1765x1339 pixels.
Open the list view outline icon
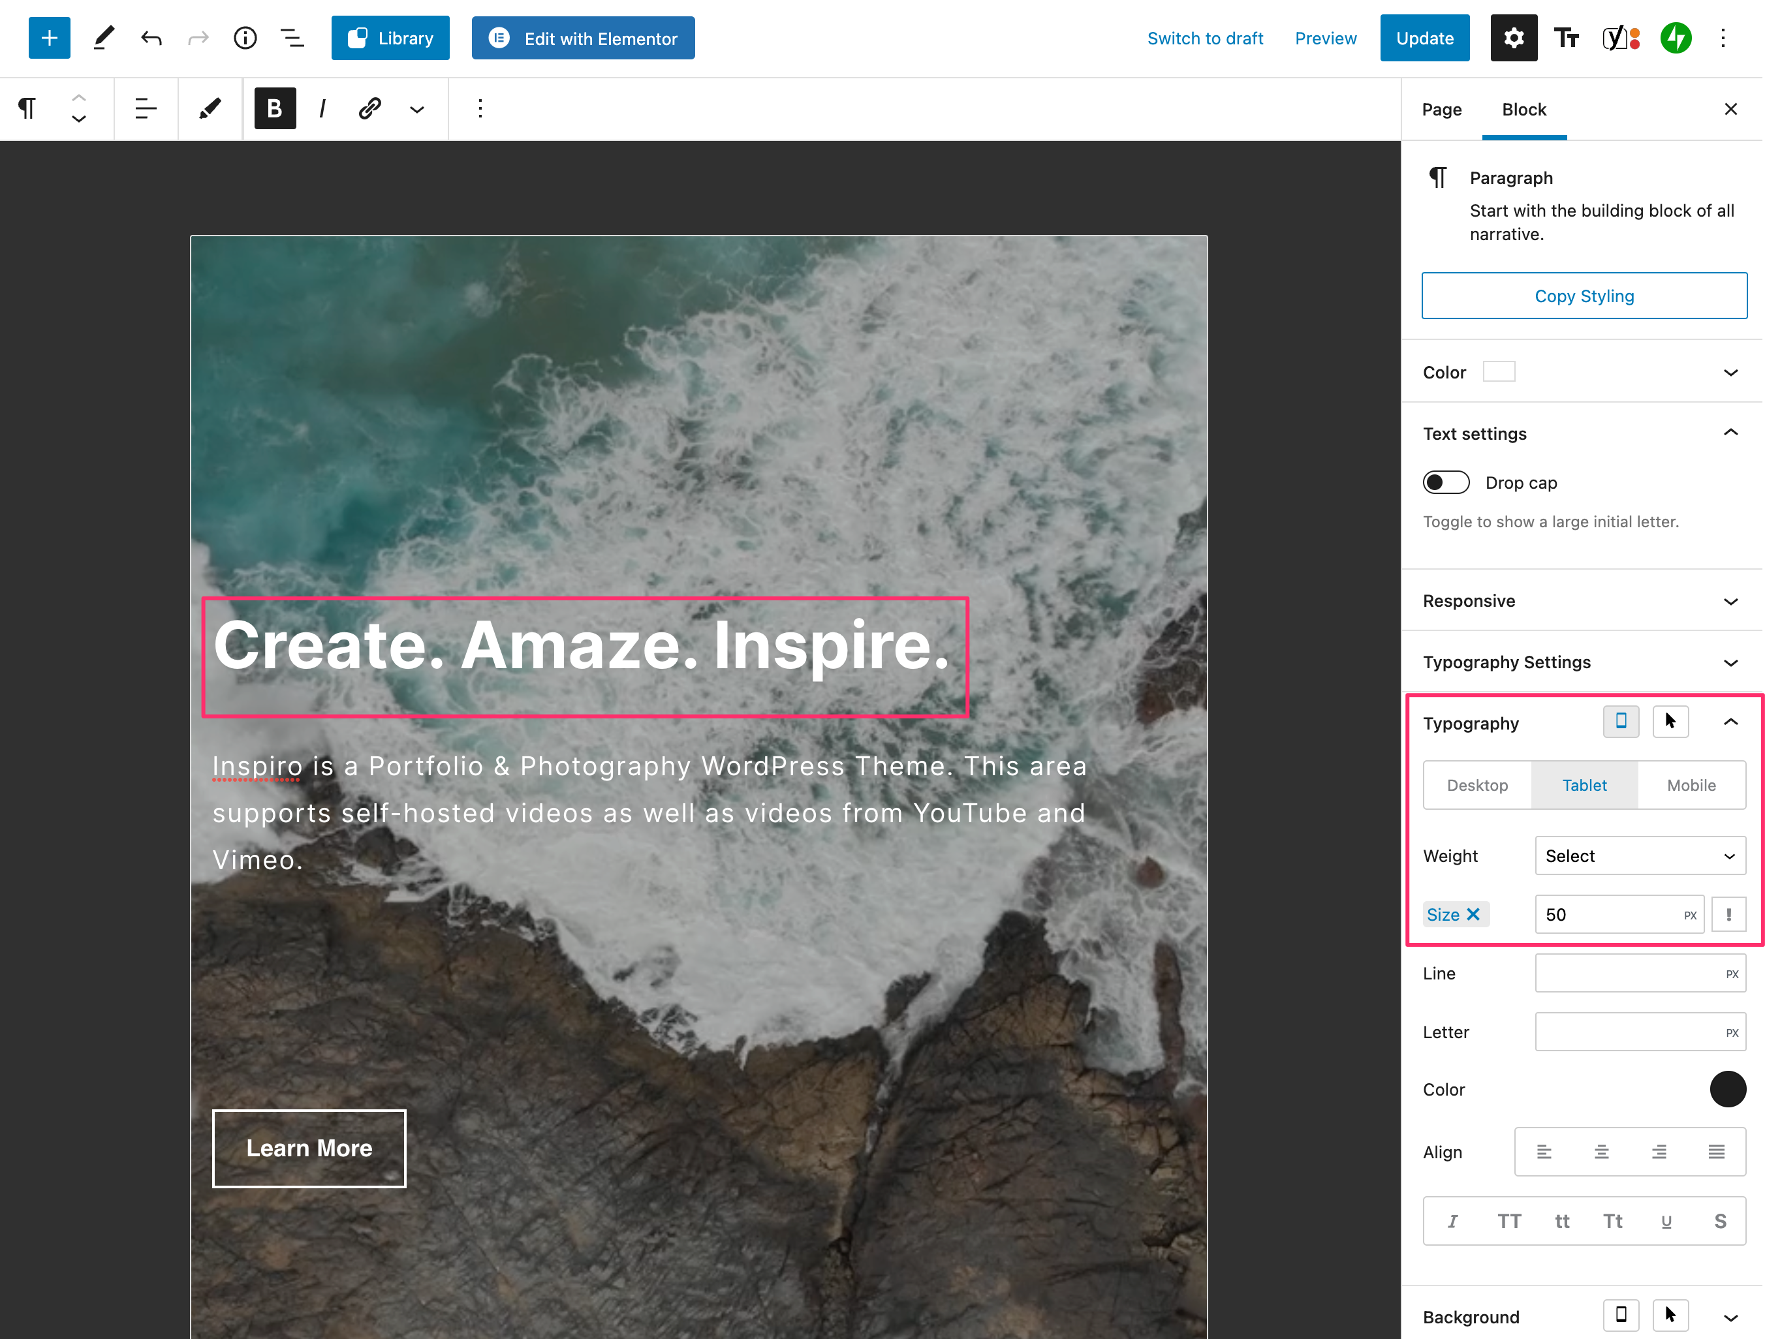tap(292, 38)
